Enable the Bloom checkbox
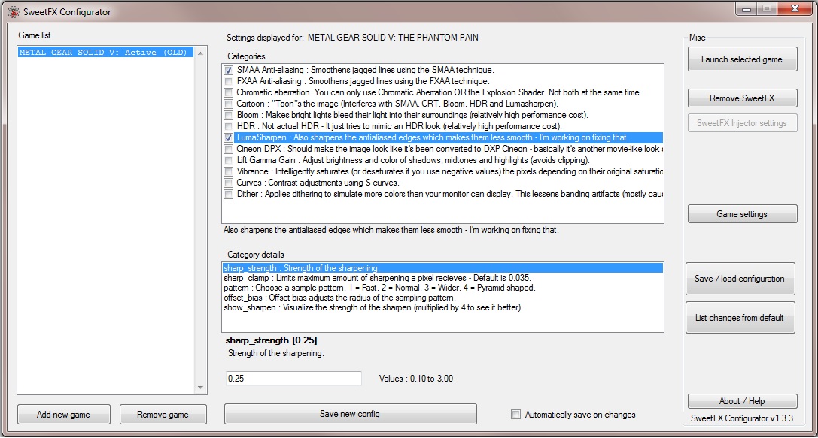The image size is (818, 438). pos(229,116)
